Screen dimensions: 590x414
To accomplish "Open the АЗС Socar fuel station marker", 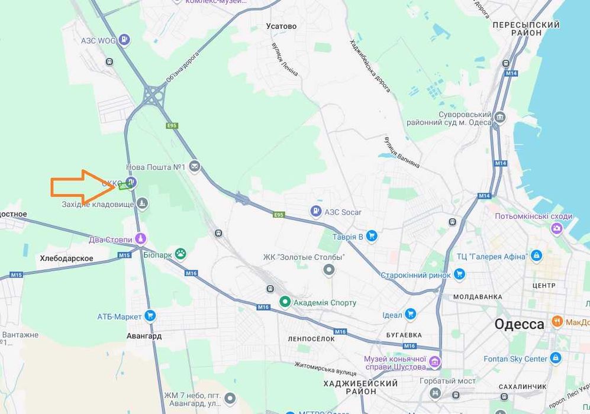I will tap(315, 211).
